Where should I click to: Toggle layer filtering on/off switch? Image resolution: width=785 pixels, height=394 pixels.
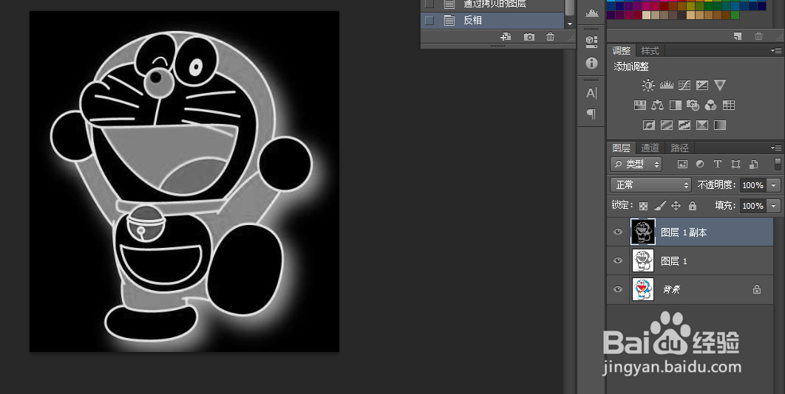pos(778,164)
